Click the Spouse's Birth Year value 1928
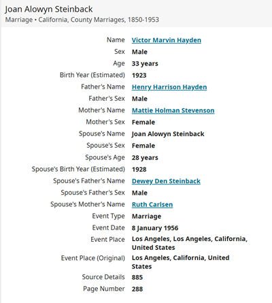272x303 pixels. click(x=139, y=170)
